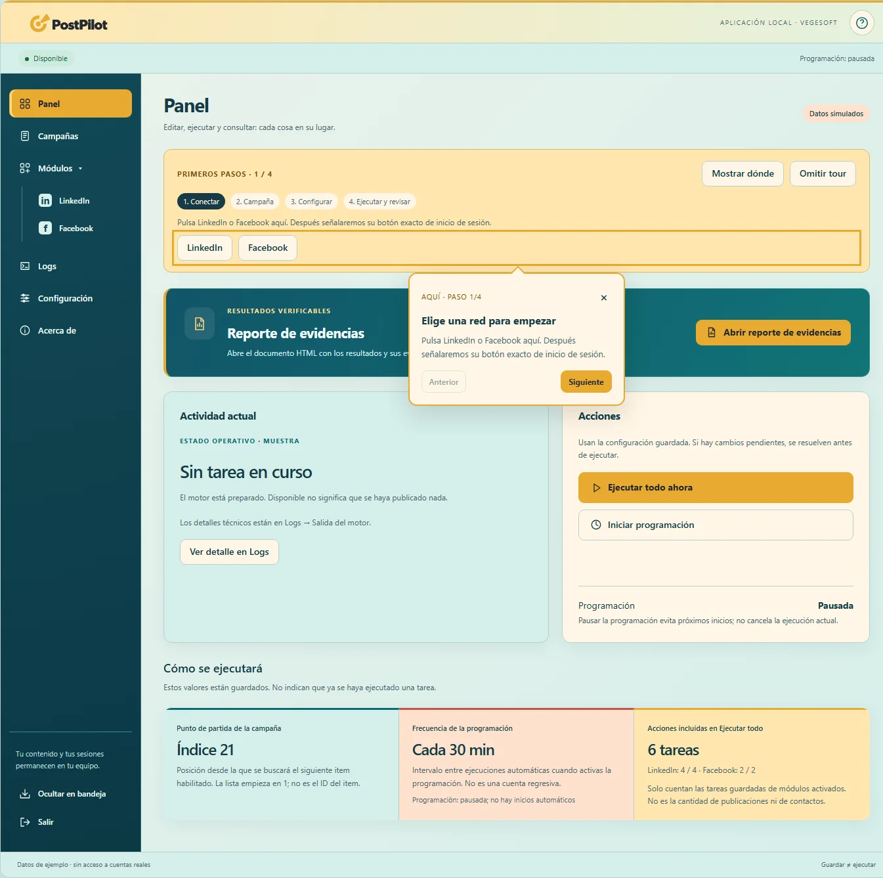Click the Mostrar dónde button
This screenshot has height=878, width=883.
(x=743, y=173)
